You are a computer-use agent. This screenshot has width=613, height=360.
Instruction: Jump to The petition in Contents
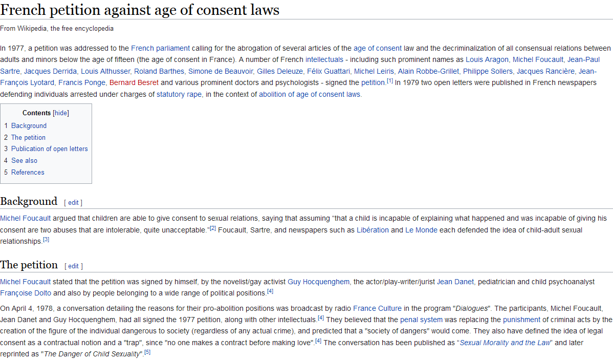[x=28, y=137]
